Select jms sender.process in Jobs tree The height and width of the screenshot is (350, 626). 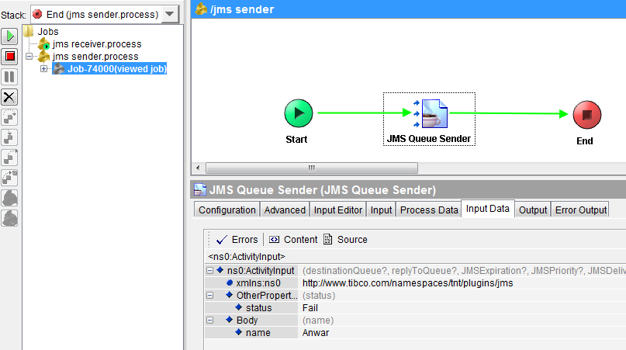point(95,57)
